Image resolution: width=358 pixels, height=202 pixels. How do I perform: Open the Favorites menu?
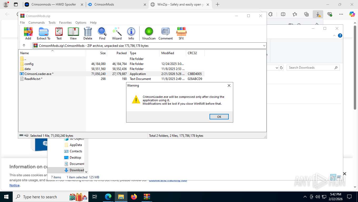click(x=65, y=23)
